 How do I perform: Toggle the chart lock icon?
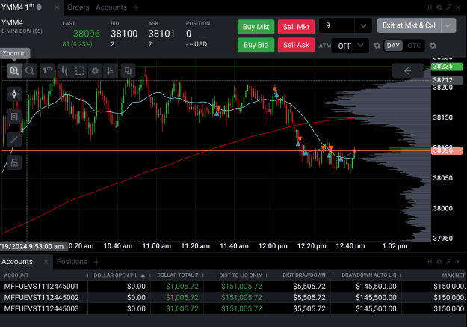tap(14, 162)
